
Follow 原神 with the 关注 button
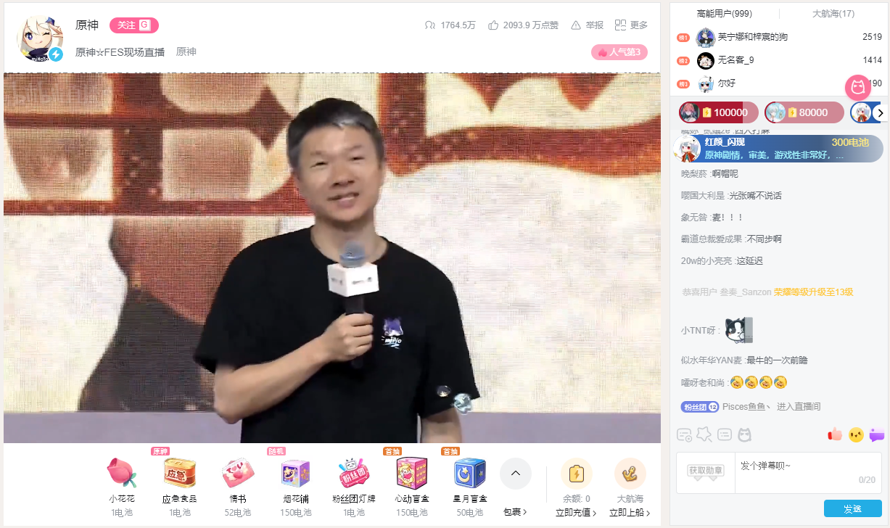[x=134, y=25]
